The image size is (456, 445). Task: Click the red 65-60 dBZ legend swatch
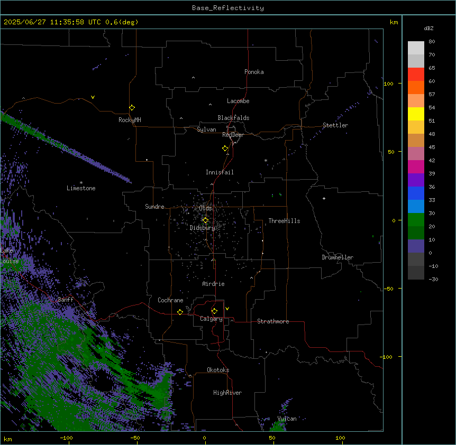point(416,75)
